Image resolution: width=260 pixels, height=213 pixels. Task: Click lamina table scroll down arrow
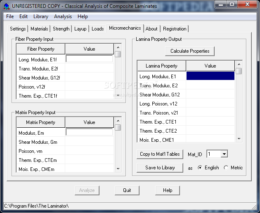click(239, 139)
